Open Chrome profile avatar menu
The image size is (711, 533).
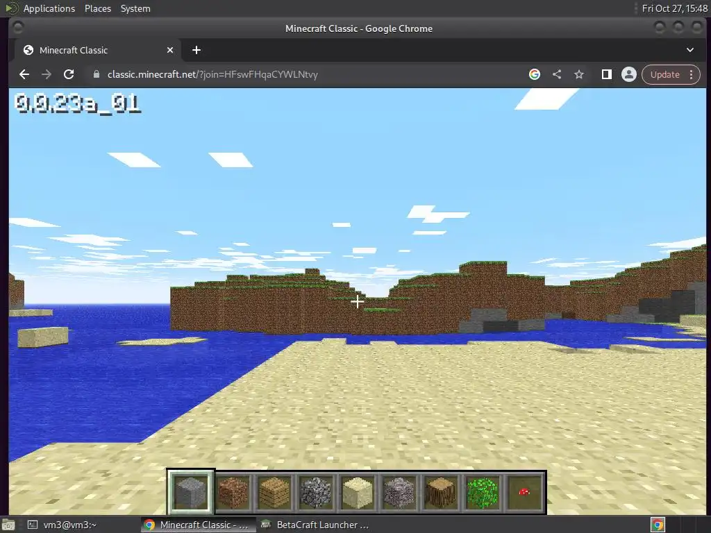(629, 74)
